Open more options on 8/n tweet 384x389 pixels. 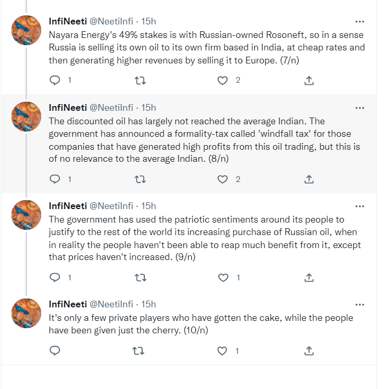[360, 108]
